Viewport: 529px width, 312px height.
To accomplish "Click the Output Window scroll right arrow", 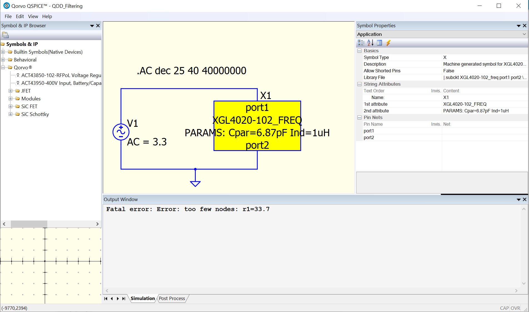I will tap(516, 291).
